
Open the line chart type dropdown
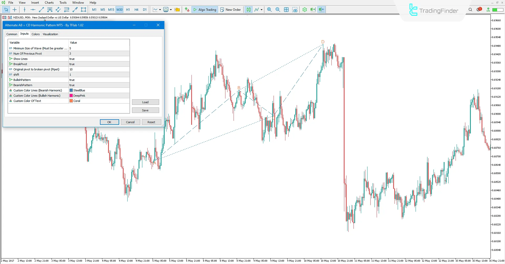(x=160, y=10)
